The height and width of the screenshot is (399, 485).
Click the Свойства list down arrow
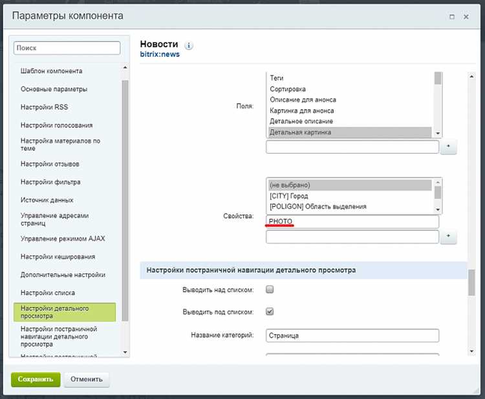(x=438, y=209)
